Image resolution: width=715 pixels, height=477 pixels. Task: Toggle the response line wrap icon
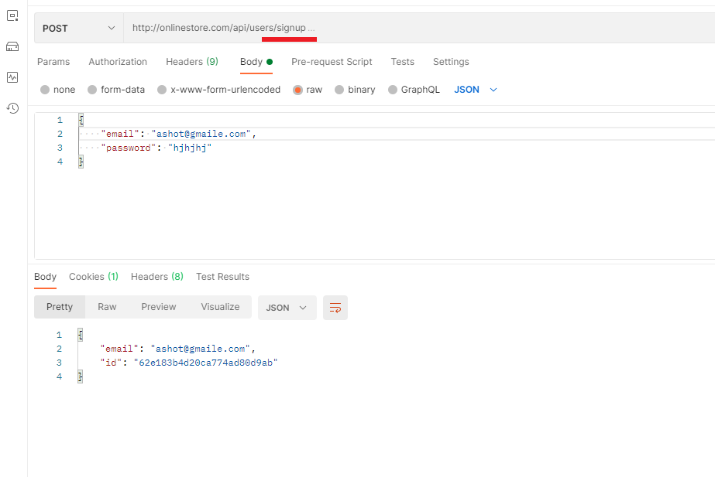pyautogui.click(x=335, y=308)
